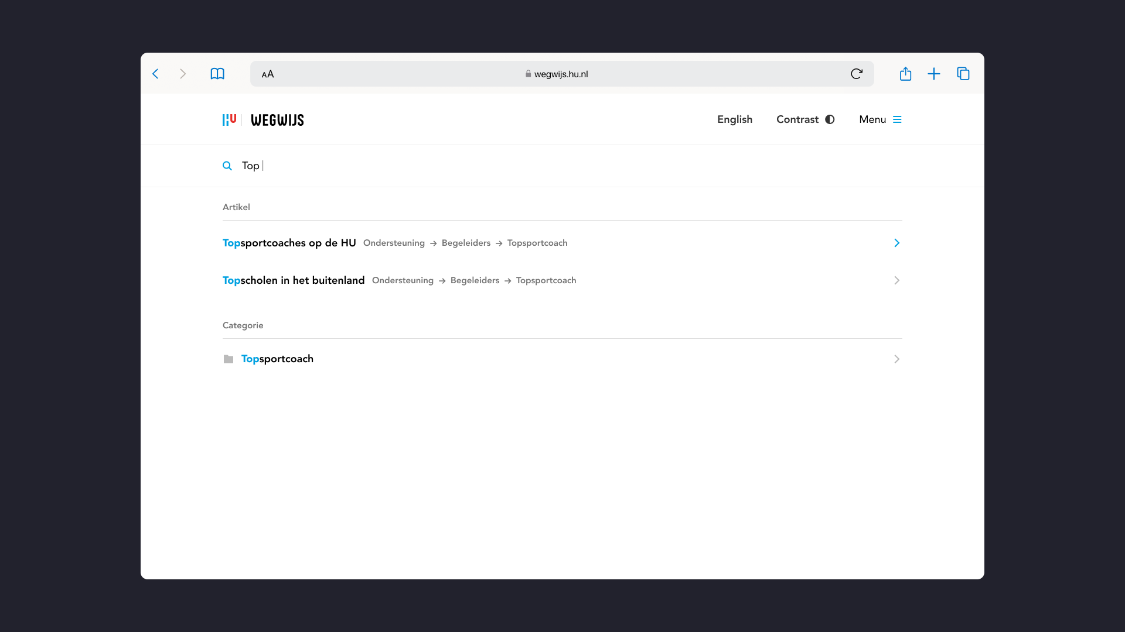This screenshot has height=632, width=1125.
Task: Click chevron on Topsportcoach category row
Action: tap(896, 359)
